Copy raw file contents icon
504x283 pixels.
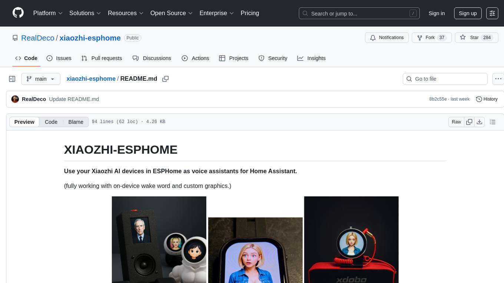click(469, 122)
